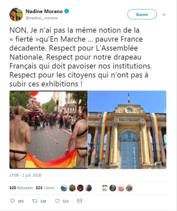The image size is (177, 211).
Task: View the 523 J'aime likes list
Action: pyautogui.click(x=45, y=188)
